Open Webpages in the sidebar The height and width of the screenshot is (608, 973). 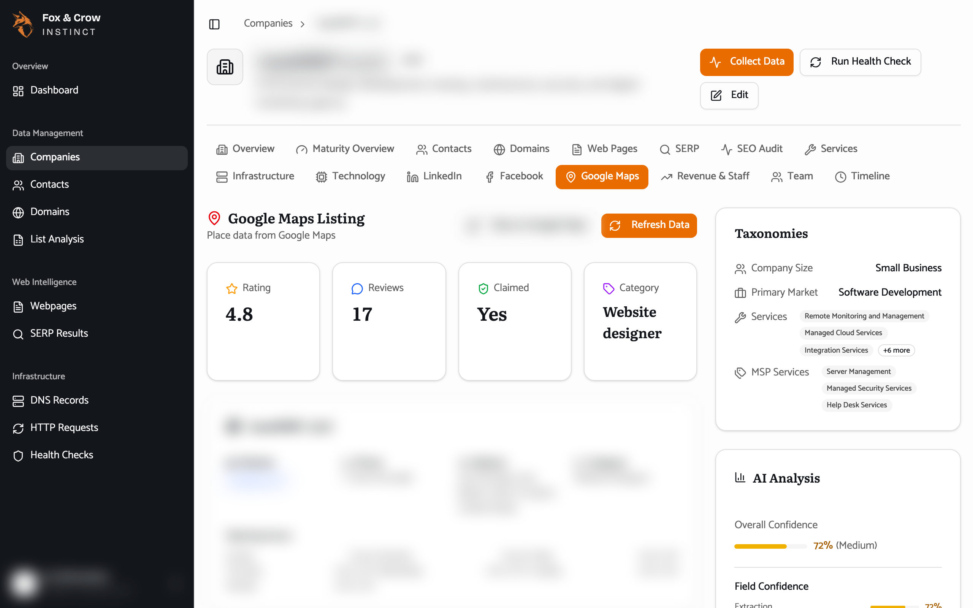point(97,306)
